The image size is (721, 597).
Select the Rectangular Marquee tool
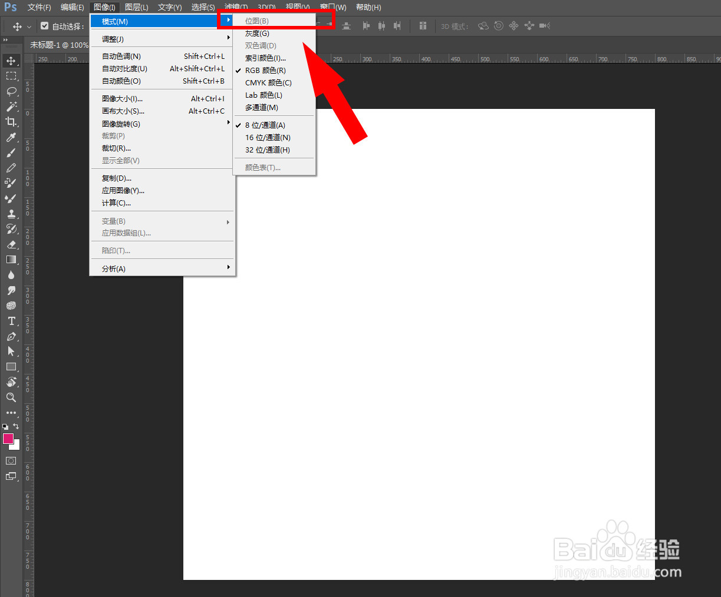click(11, 76)
